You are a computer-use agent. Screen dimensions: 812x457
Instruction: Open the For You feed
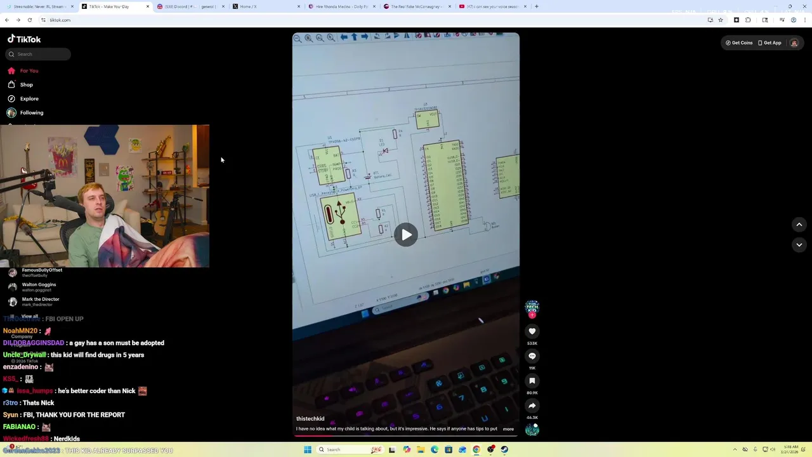tap(23, 70)
